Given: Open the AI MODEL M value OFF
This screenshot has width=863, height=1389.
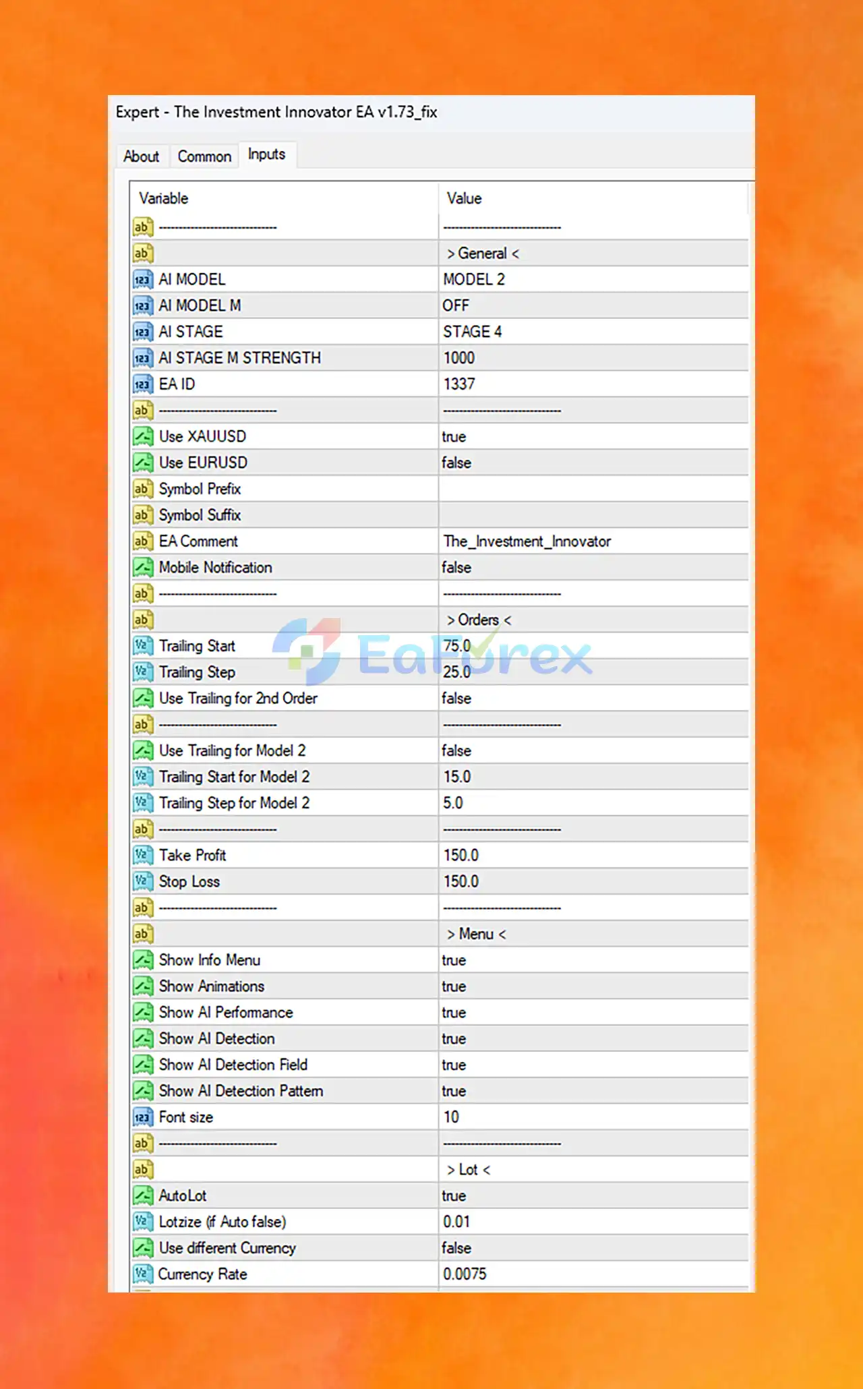Looking at the screenshot, I should pyautogui.click(x=593, y=305).
